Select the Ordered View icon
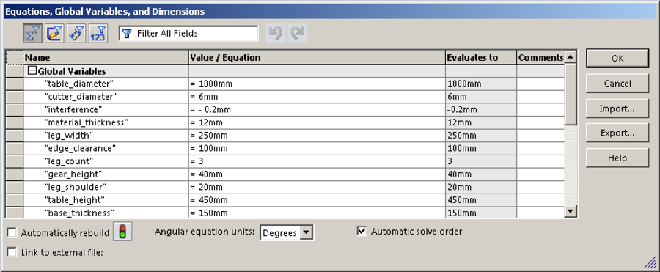The image size is (660, 272). click(98, 33)
